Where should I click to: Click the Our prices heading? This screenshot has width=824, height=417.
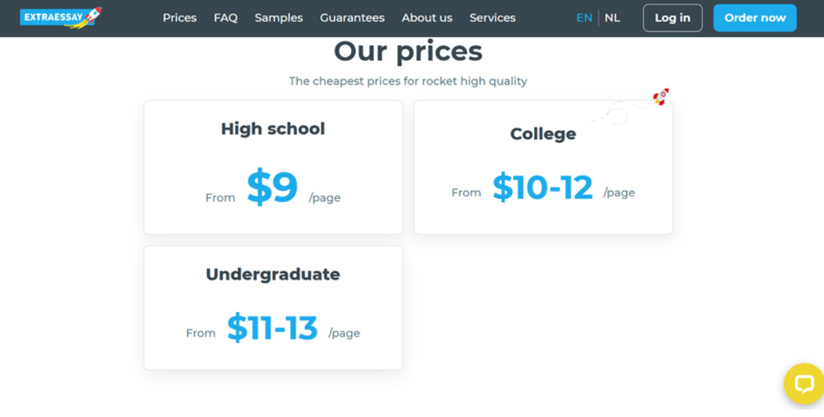click(x=408, y=51)
